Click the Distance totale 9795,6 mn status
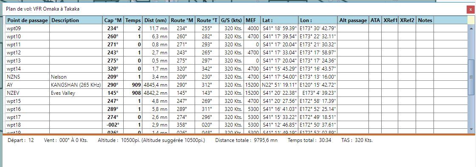Viewport: 476px width, 167px height. pos(246,140)
